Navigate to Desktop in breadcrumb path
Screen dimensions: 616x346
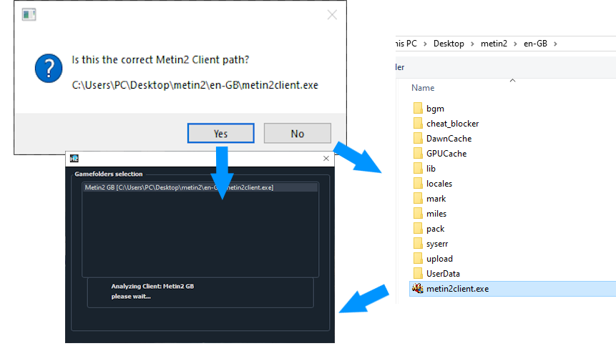[x=449, y=44]
